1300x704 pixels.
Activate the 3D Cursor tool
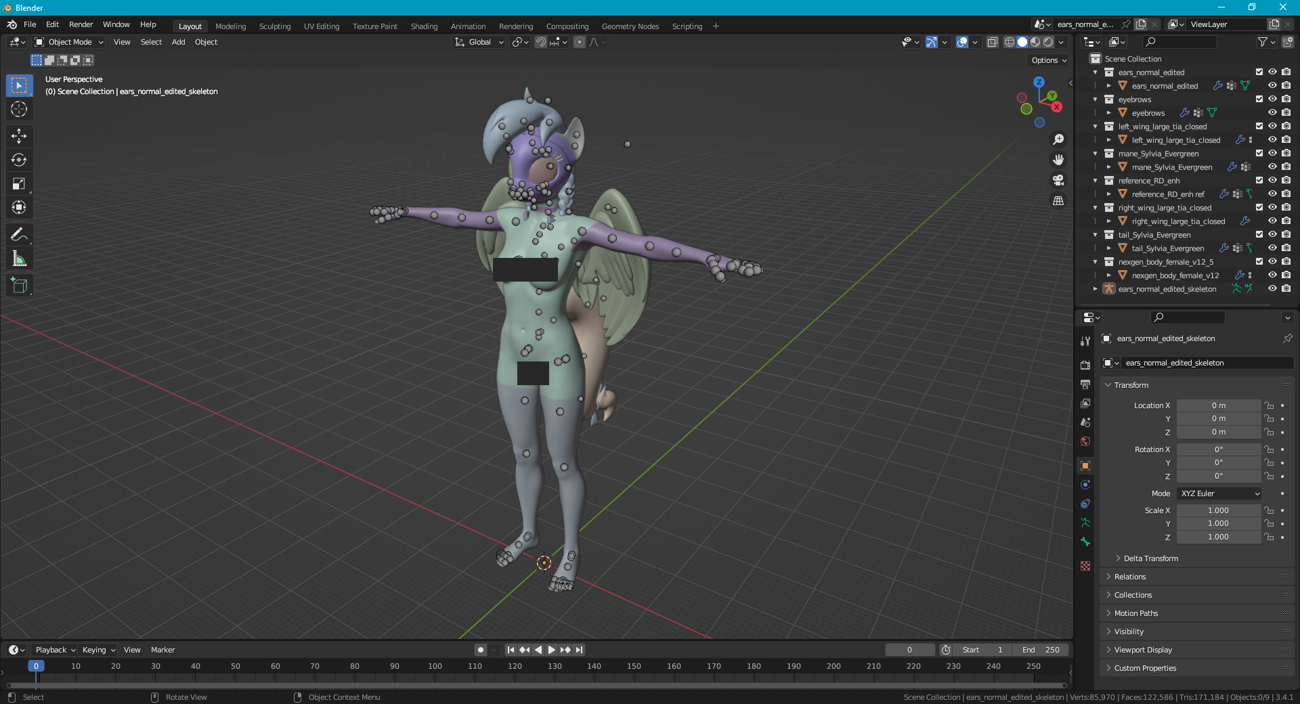coord(19,109)
